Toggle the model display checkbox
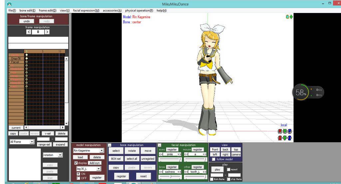 (x=76, y=163)
